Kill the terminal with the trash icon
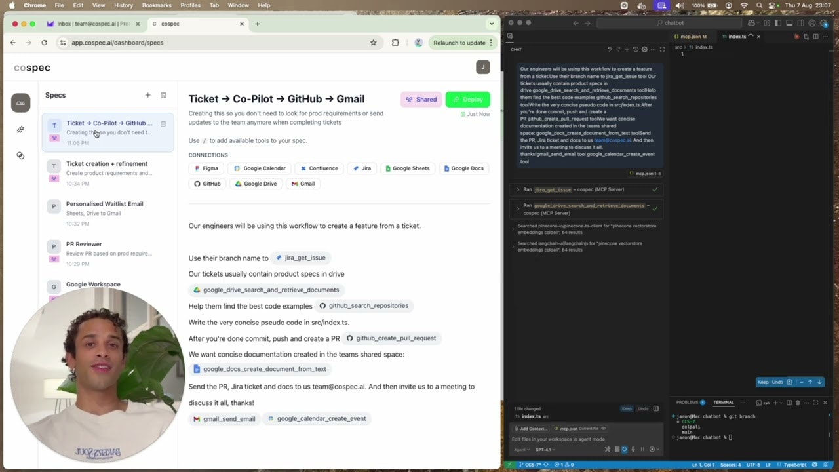 point(797,403)
